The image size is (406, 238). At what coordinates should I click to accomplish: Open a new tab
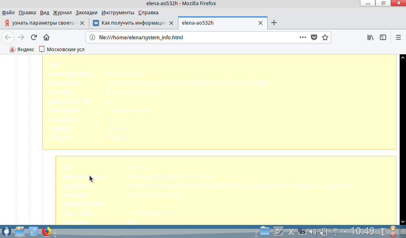coord(274,23)
